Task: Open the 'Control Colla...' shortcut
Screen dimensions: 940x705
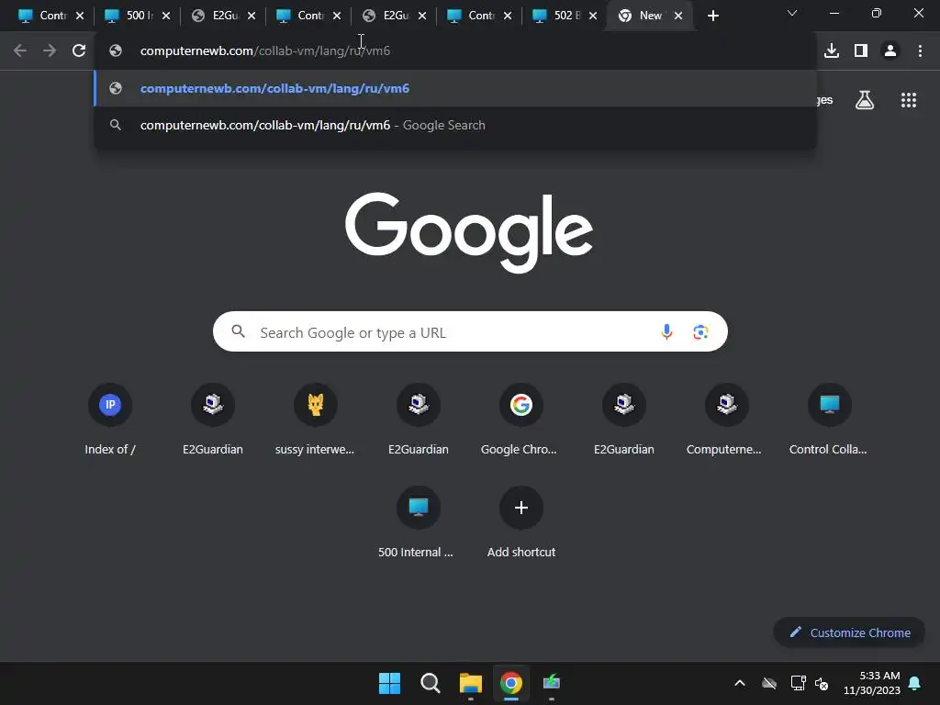Action: [x=829, y=420]
